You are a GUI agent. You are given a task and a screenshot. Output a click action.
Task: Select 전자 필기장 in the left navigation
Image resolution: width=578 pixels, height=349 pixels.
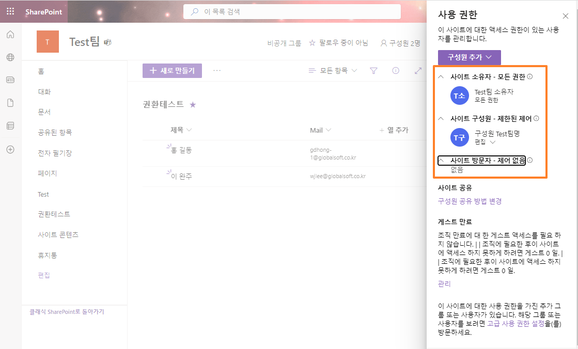click(x=55, y=153)
